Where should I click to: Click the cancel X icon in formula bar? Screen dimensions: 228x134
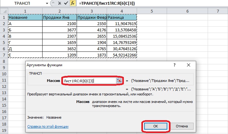point(59,3)
